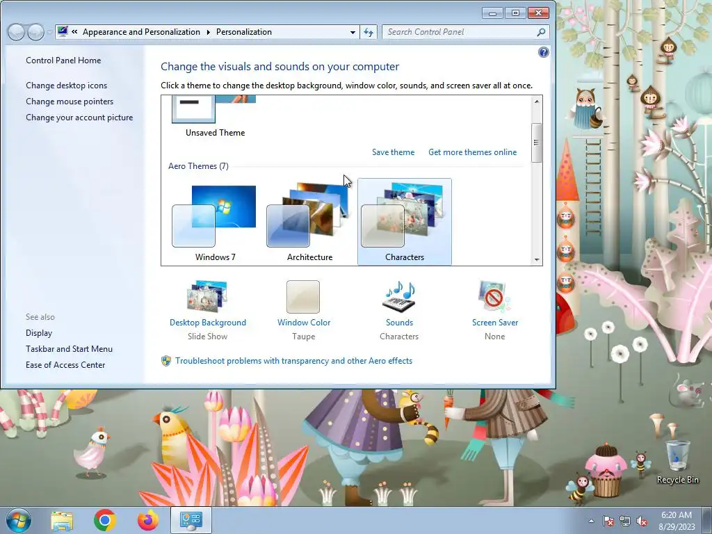
Task: Click the theme list scrollbar thumb
Action: coord(536,143)
